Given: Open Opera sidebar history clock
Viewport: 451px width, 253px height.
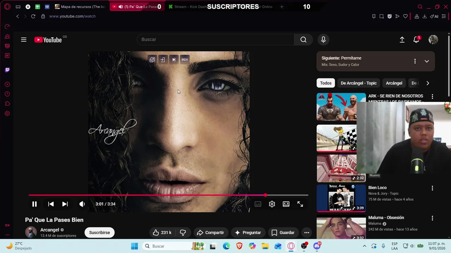Looking at the screenshot, I should click(x=7, y=94).
